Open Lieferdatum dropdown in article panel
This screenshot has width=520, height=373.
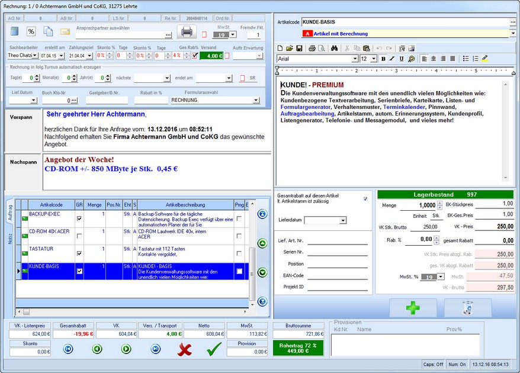[x=343, y=220]
